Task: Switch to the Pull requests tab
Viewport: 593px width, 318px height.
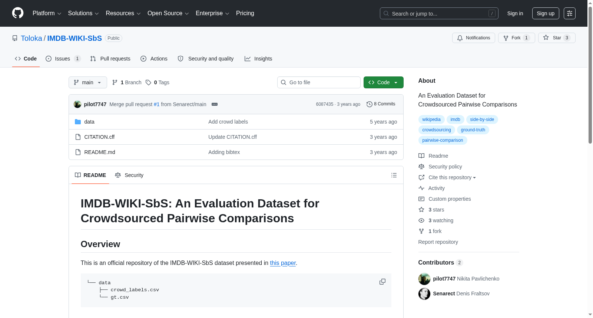Action: point(110,59)
